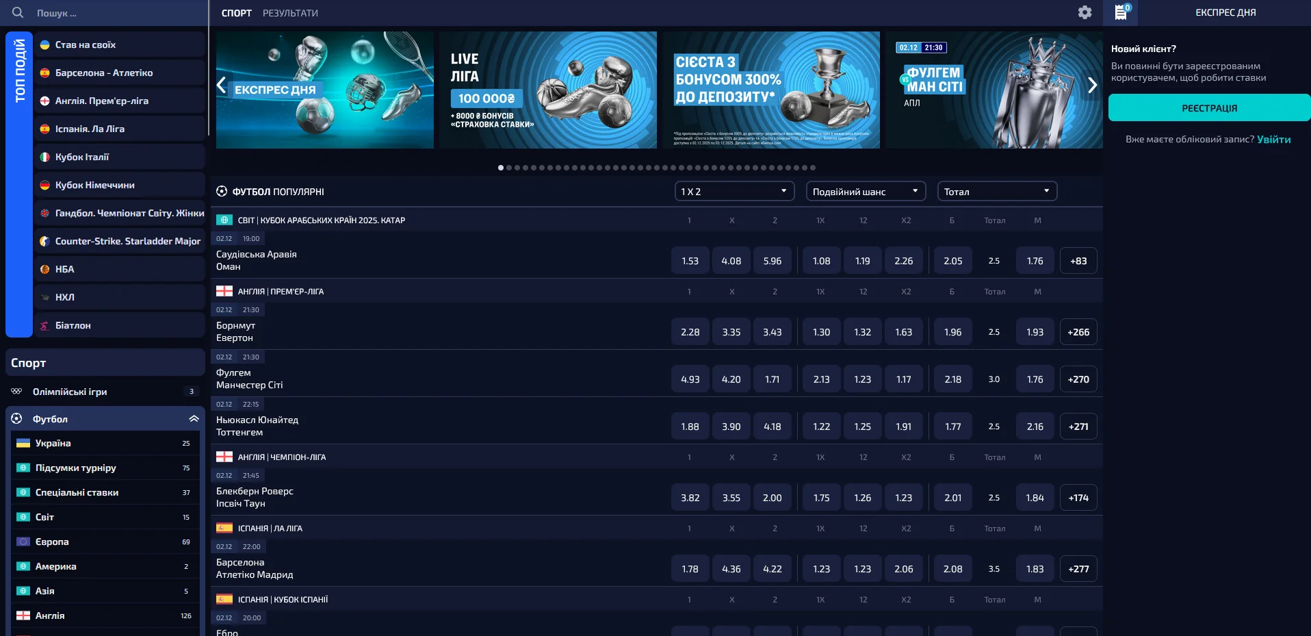This screenshot has height=636, width=1311.
Task: Click the Olympic rings icon
Action: [16, 392]
